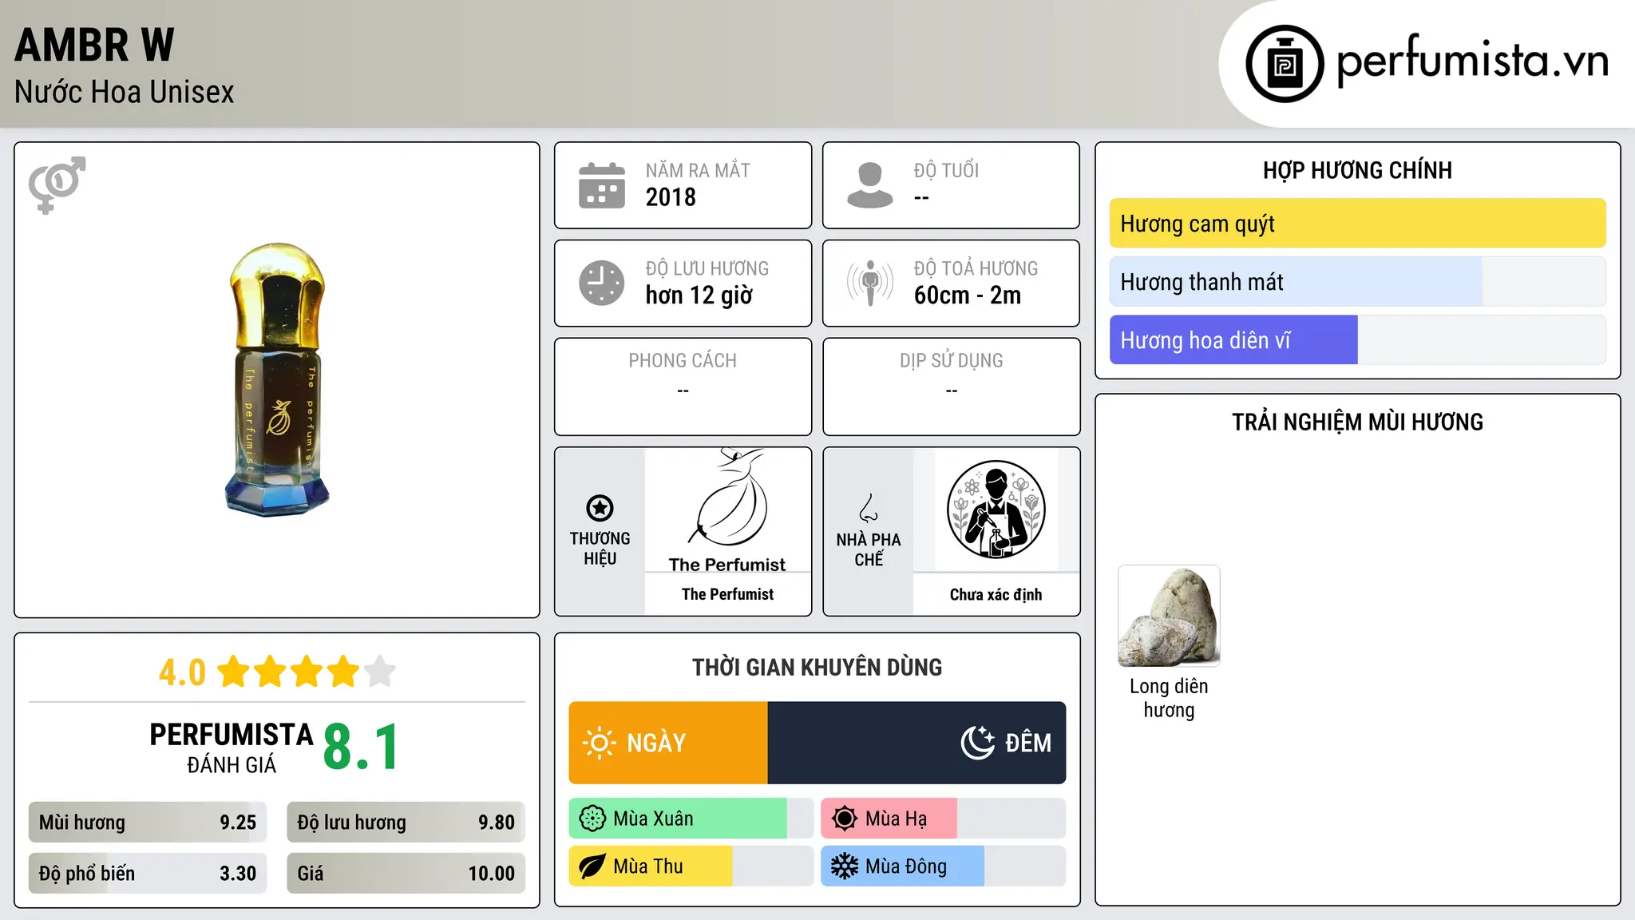Click the snowflake icon for Mùa Đông
The width and height of the screenshot is (1635, 920).
pos(845,866)
